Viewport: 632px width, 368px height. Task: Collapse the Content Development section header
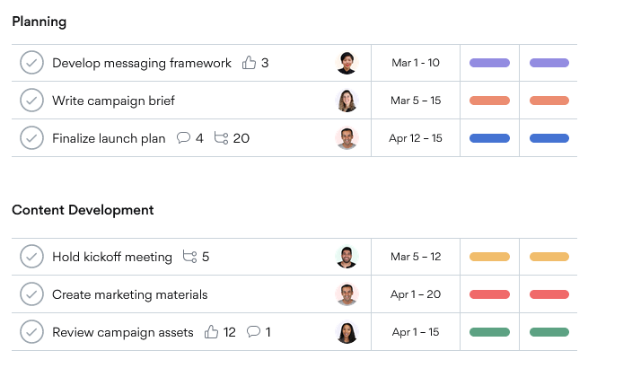pos(83,210)
